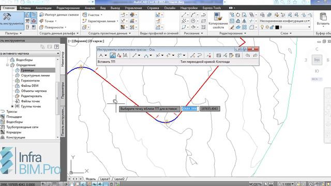The width and height of the screenshot is (331, 186).
Task: Switch to the Layout2 tab
Action: point(119,179)
